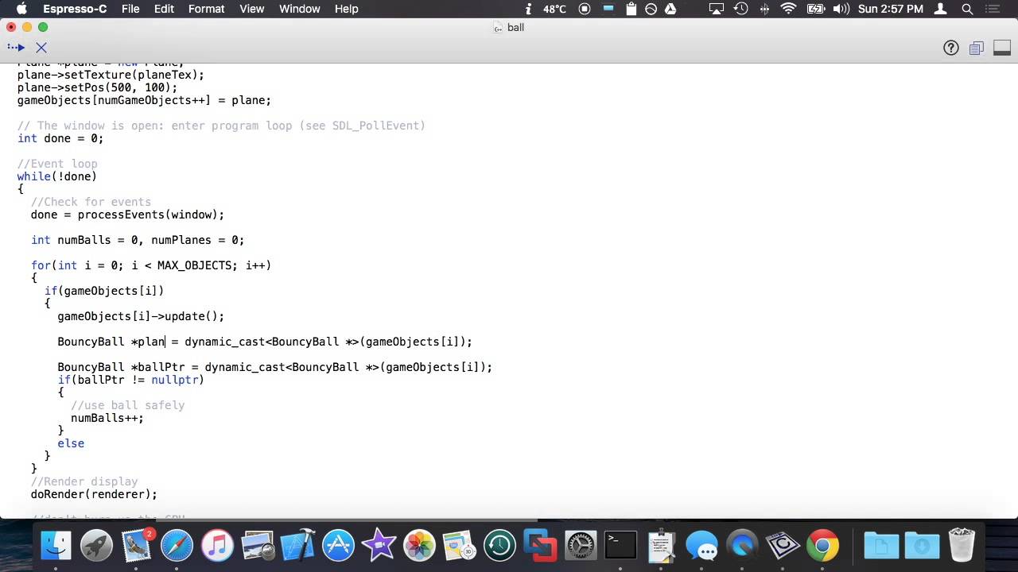Screen dimensions: 1018x572
Task: Click 'if(ballPtr != nullptr)' line
Action: pos(130,380)
